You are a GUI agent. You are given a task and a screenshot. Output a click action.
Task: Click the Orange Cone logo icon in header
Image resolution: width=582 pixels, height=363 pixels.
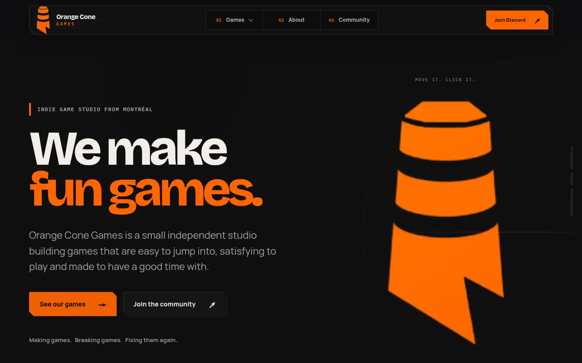click(43, 20)
